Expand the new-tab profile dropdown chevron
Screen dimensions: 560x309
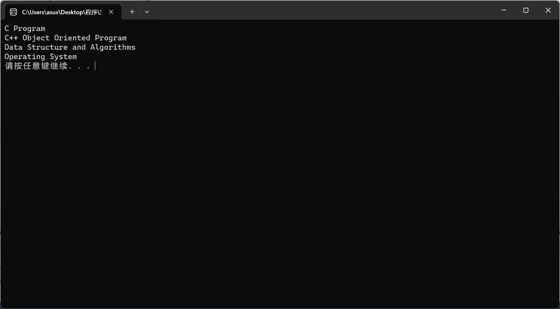tap(147, 12)
